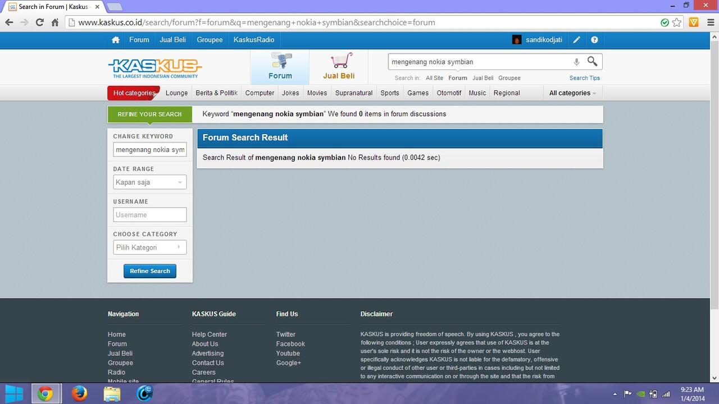The width and height of the screenshot is (719, 404).
Task: Open the Jokes category
Action: pyautogui.click(x=290, y=93)
